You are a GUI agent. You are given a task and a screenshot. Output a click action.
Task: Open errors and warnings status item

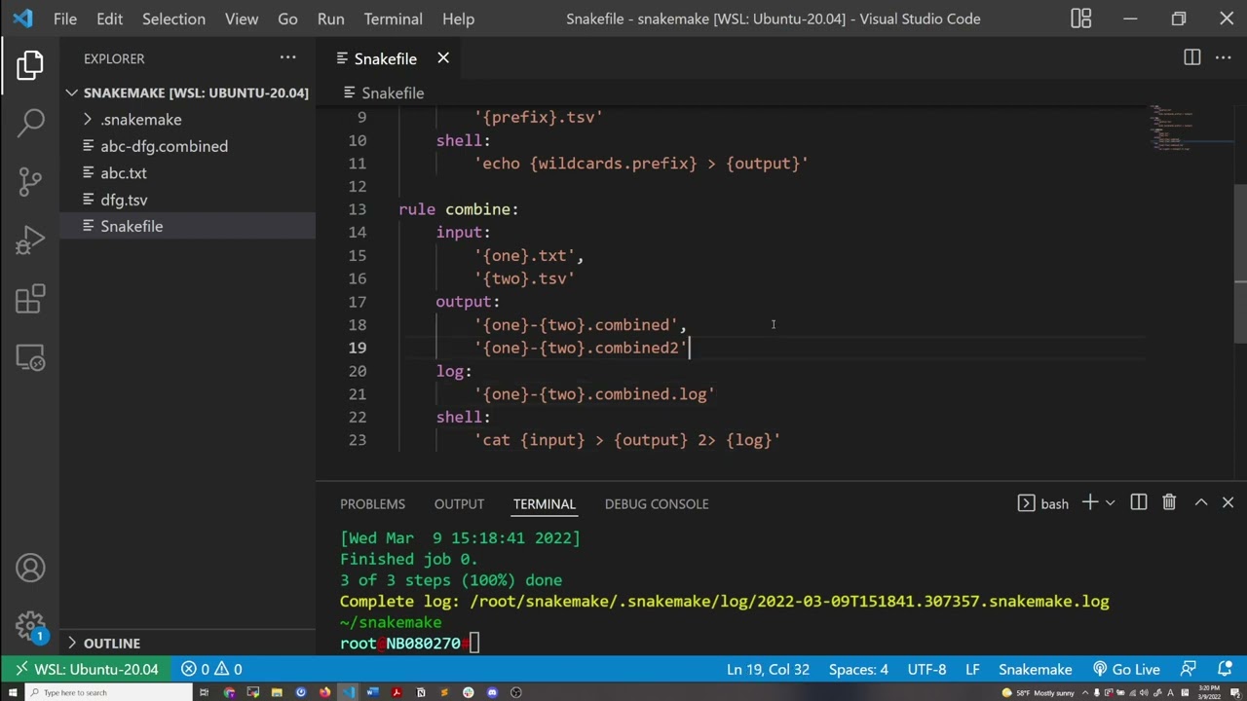(x=211, y=670)
